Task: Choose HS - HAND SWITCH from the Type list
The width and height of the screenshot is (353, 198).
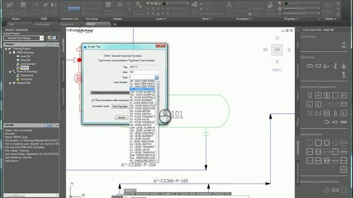Action: (x=142, y=125)
